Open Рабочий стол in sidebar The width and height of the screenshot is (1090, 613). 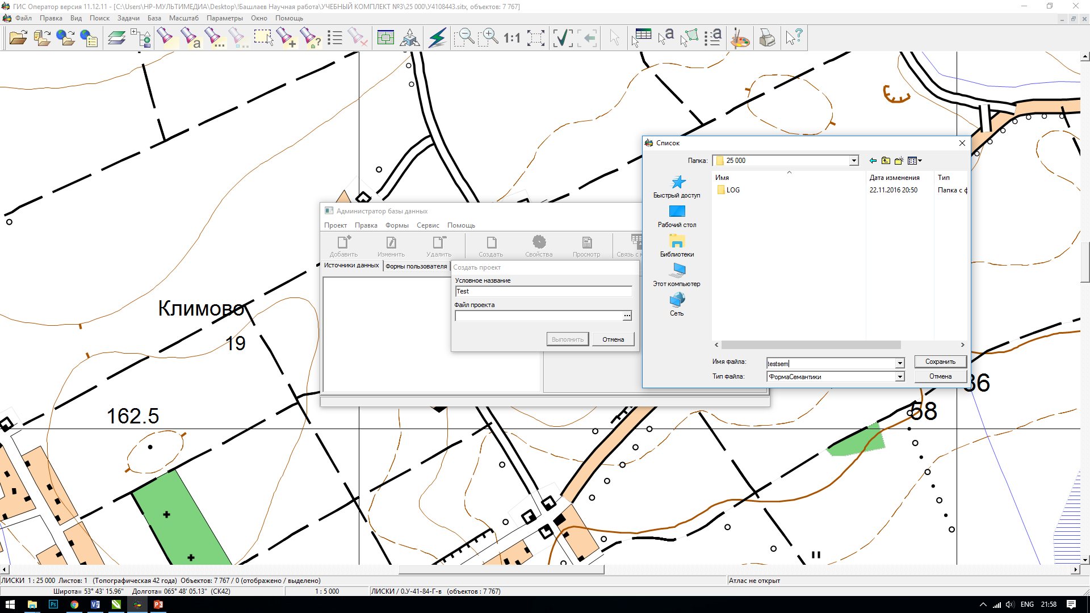click(x=677, y=216)
